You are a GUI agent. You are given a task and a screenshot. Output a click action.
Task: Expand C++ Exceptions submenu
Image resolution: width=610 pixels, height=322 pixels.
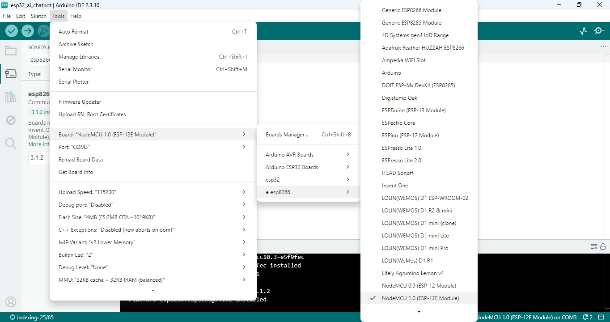153,230
